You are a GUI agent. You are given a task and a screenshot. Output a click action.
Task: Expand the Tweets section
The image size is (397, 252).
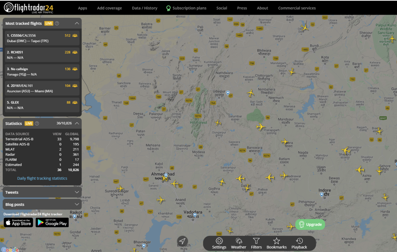[x=42, y=192]
